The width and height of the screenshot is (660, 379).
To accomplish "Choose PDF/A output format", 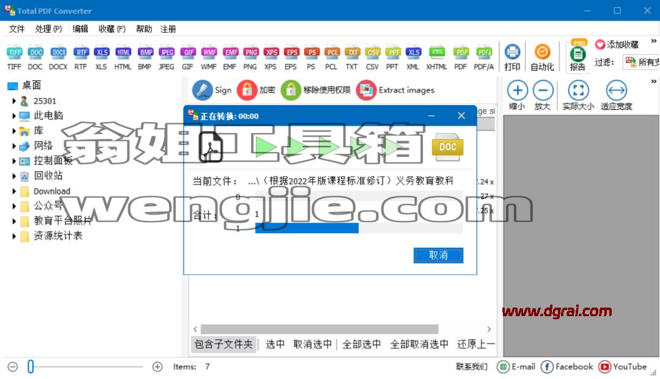I will (484, 52).
